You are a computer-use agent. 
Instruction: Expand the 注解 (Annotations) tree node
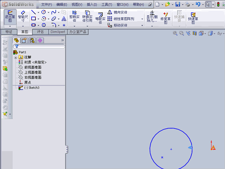coord(15,58)
